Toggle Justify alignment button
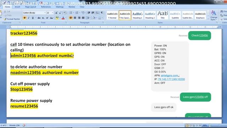The height and width of the screenshot is (128, 227). (83, 18)
